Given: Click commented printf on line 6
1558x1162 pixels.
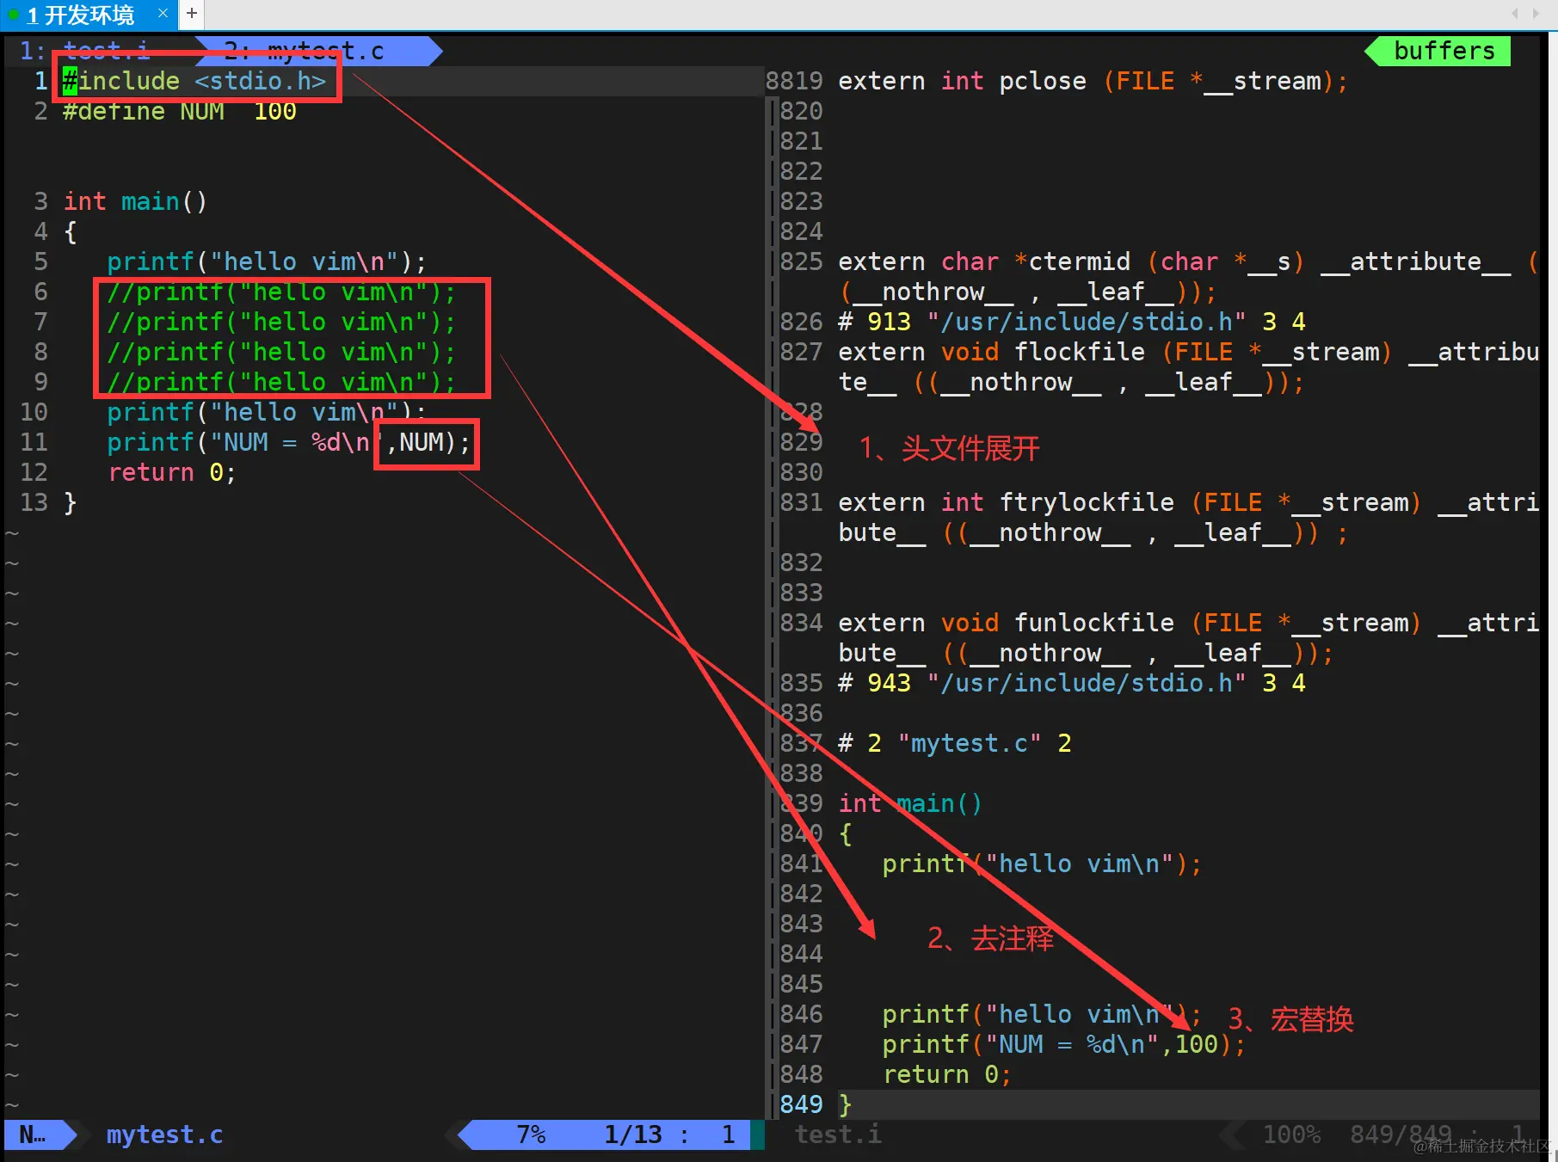Looking at the screenshot, I should [281, 292].
